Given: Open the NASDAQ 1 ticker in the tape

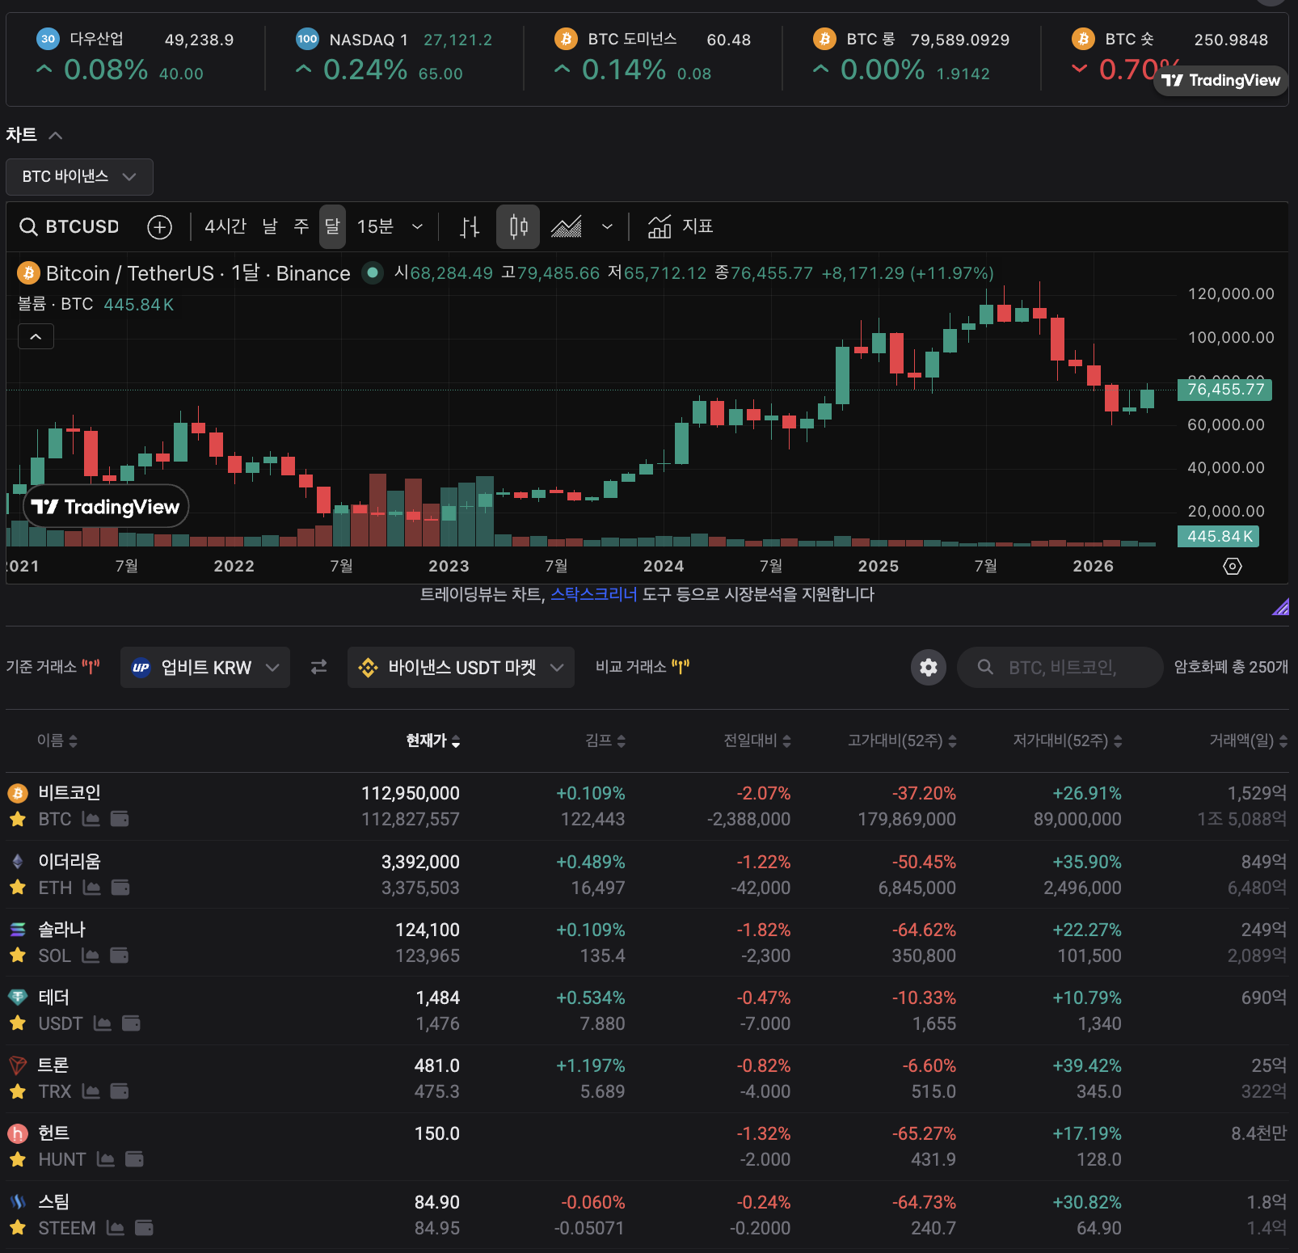Looking at the screenshot, I should (x=394, y=57).
